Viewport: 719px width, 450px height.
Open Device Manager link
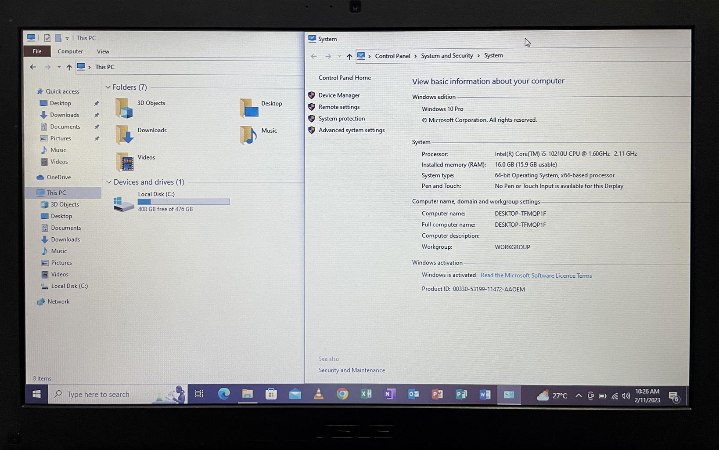[x=339, y=95]
